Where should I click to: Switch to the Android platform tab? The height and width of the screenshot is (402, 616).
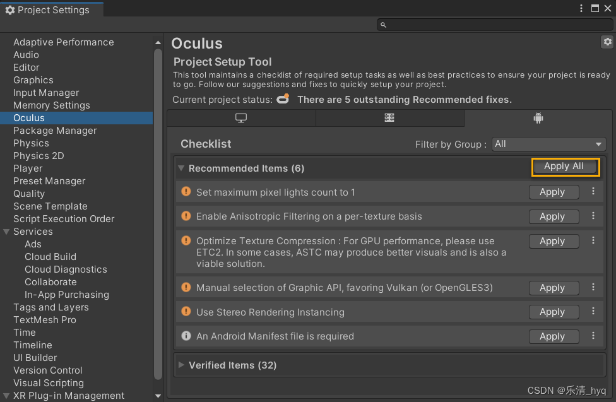click(538, 118)
